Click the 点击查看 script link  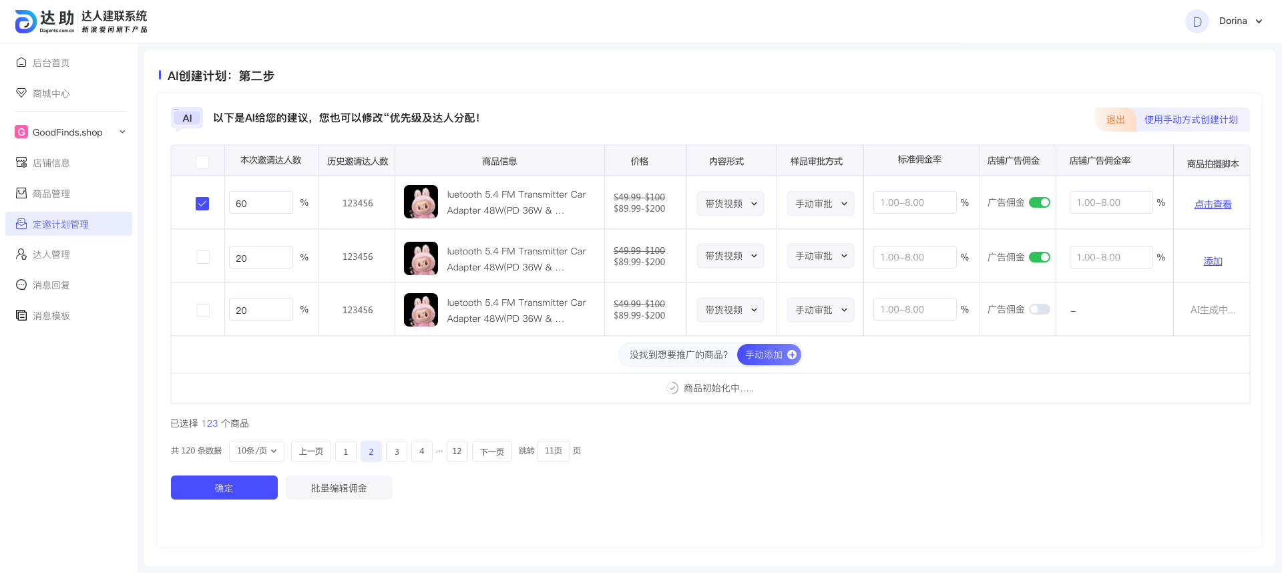point(1213,204)
